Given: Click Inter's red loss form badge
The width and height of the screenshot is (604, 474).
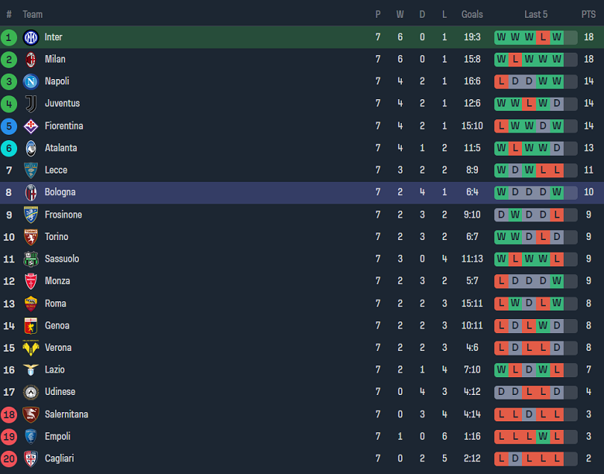Looking at the screenshot, I should [x=543, y=37].
